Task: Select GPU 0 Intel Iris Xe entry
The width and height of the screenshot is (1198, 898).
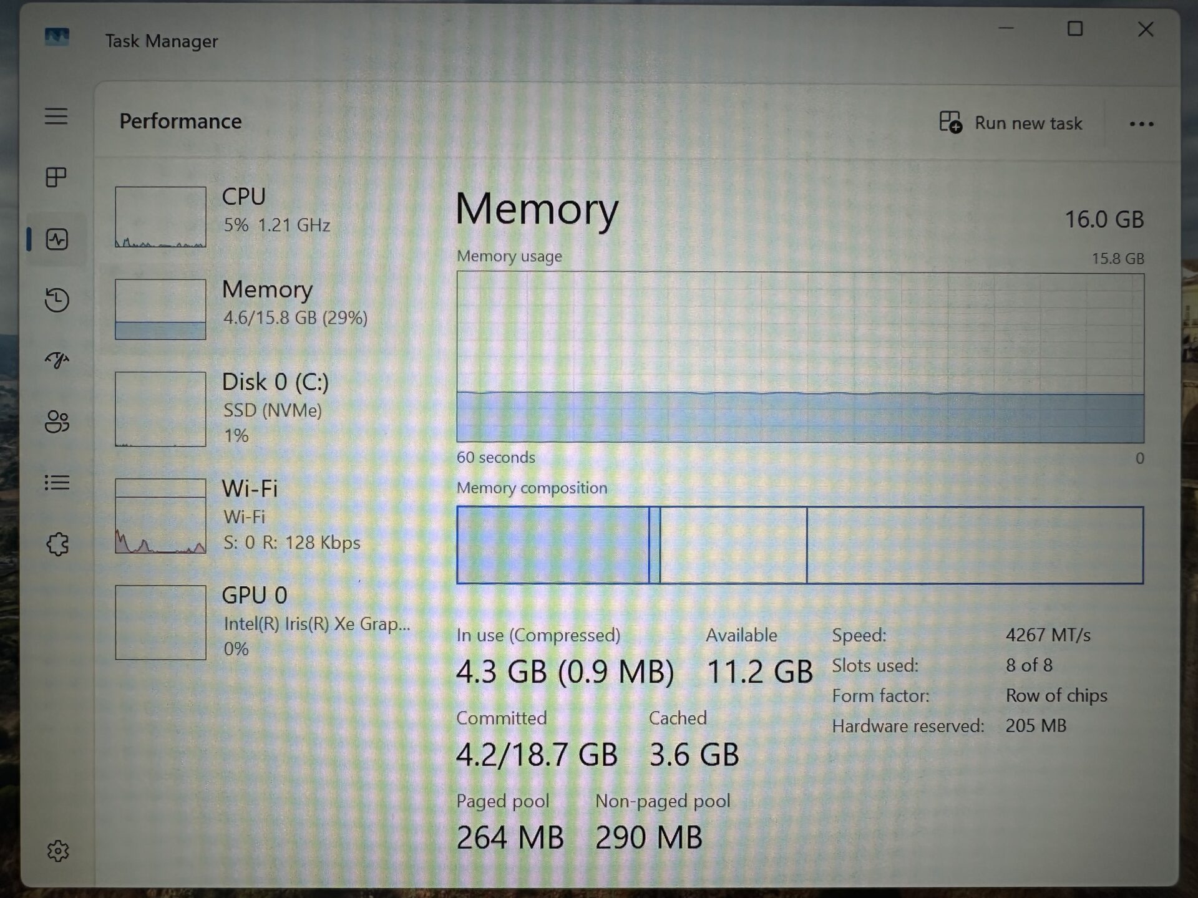Action: click(x=262, y=621)
